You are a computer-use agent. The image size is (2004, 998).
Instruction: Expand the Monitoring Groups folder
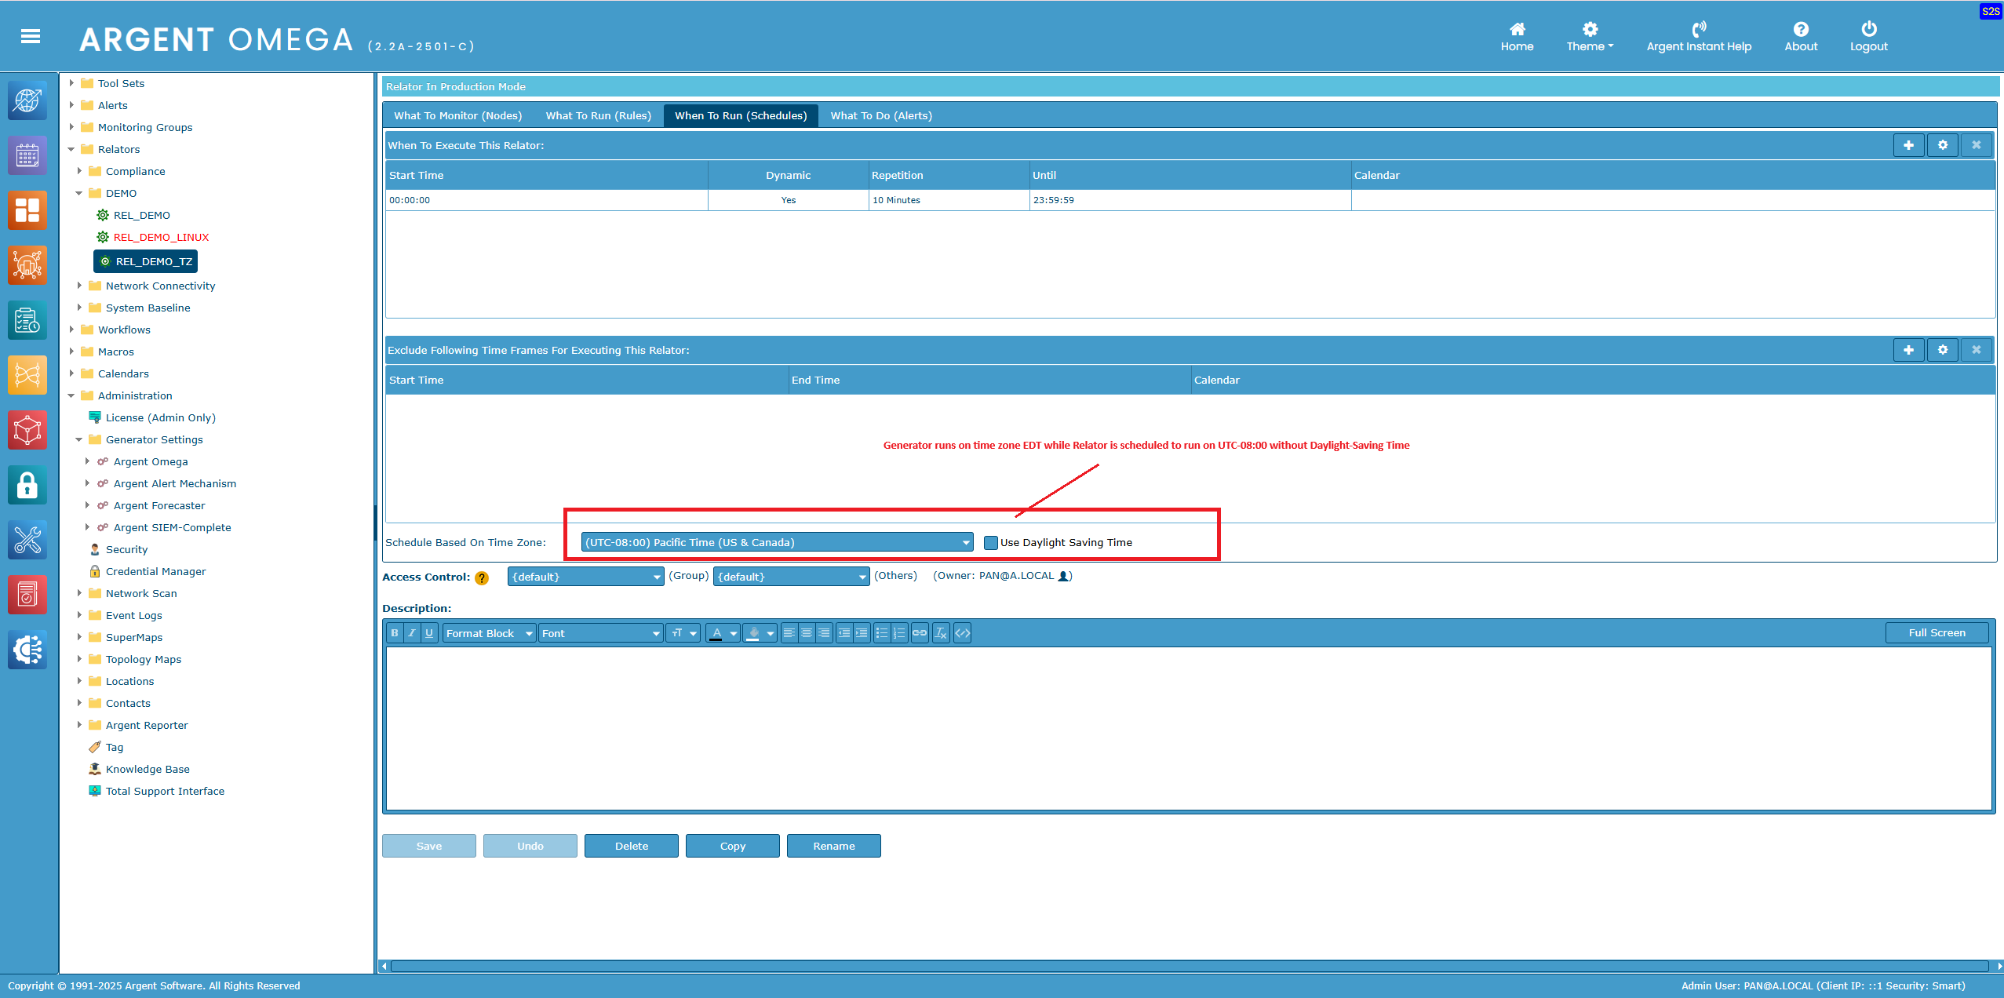pyautogui.click(x=71, y=127)
